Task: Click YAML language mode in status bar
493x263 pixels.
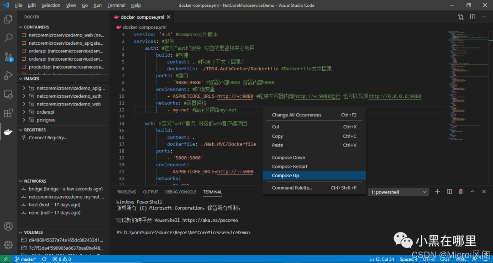Action: (x=461, y=259)
